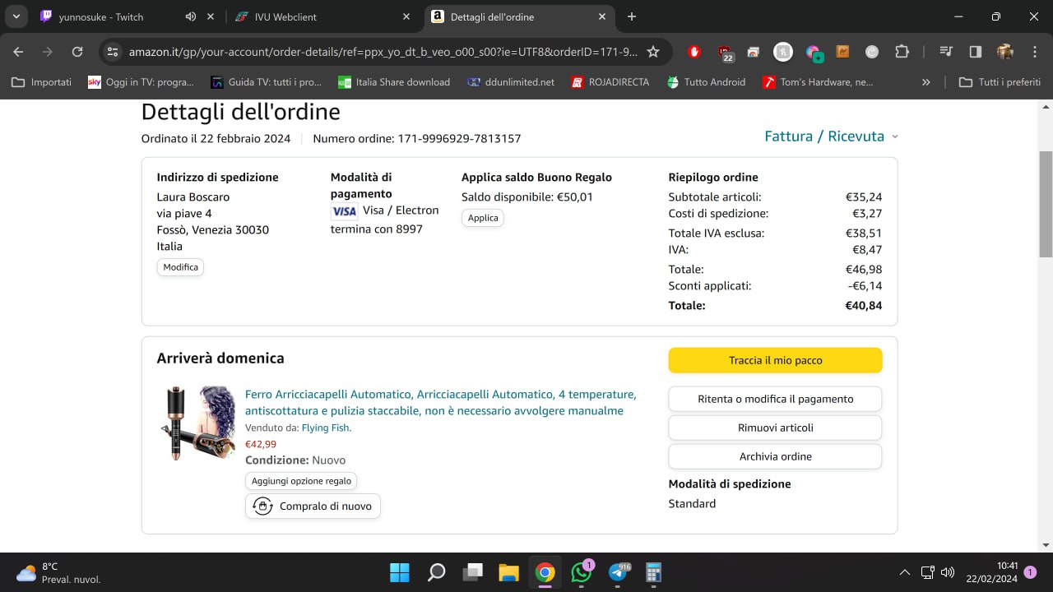Open the site information icon in address bar
The height and width of the screenshot is (592, 1053).
pos(114,52)
